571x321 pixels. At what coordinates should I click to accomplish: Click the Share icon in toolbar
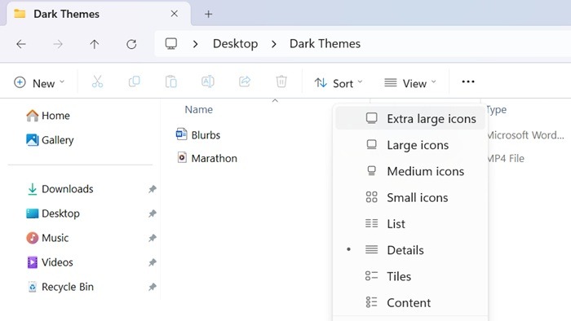(245, 81)
